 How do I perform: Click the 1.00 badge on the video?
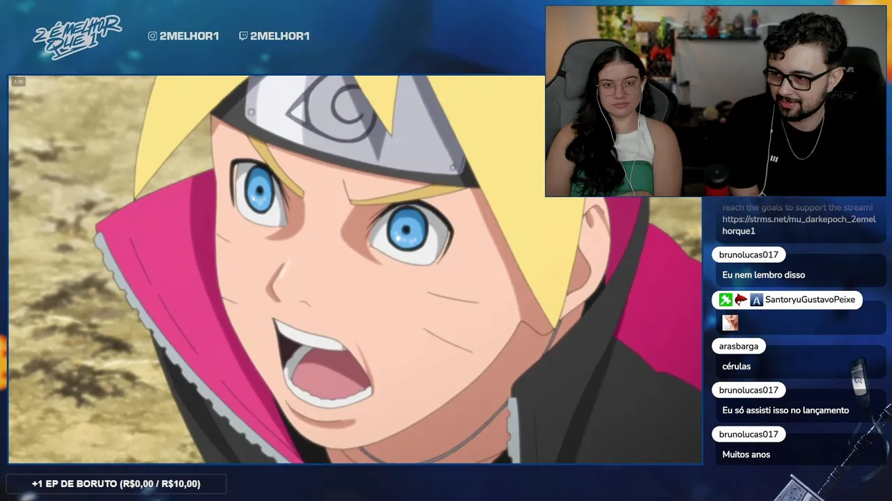tap(18, 81)
